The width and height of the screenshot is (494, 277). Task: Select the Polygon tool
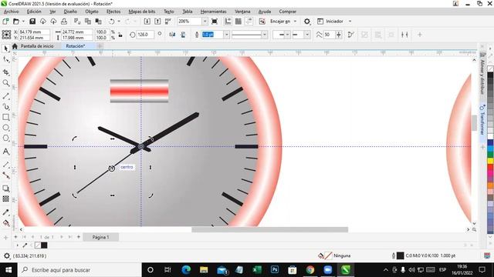coord(5,138)
